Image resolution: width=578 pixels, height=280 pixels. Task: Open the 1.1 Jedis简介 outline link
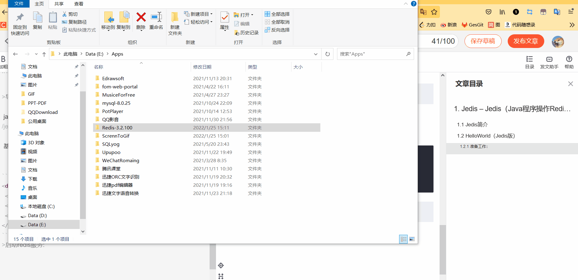(472, 125)
